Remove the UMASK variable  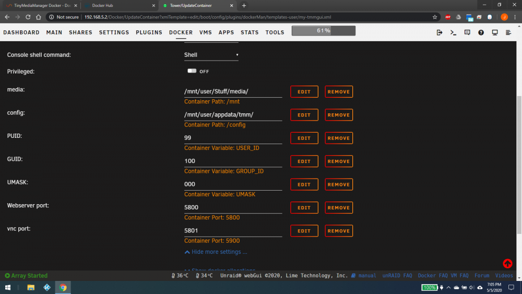tap(339, 184)
